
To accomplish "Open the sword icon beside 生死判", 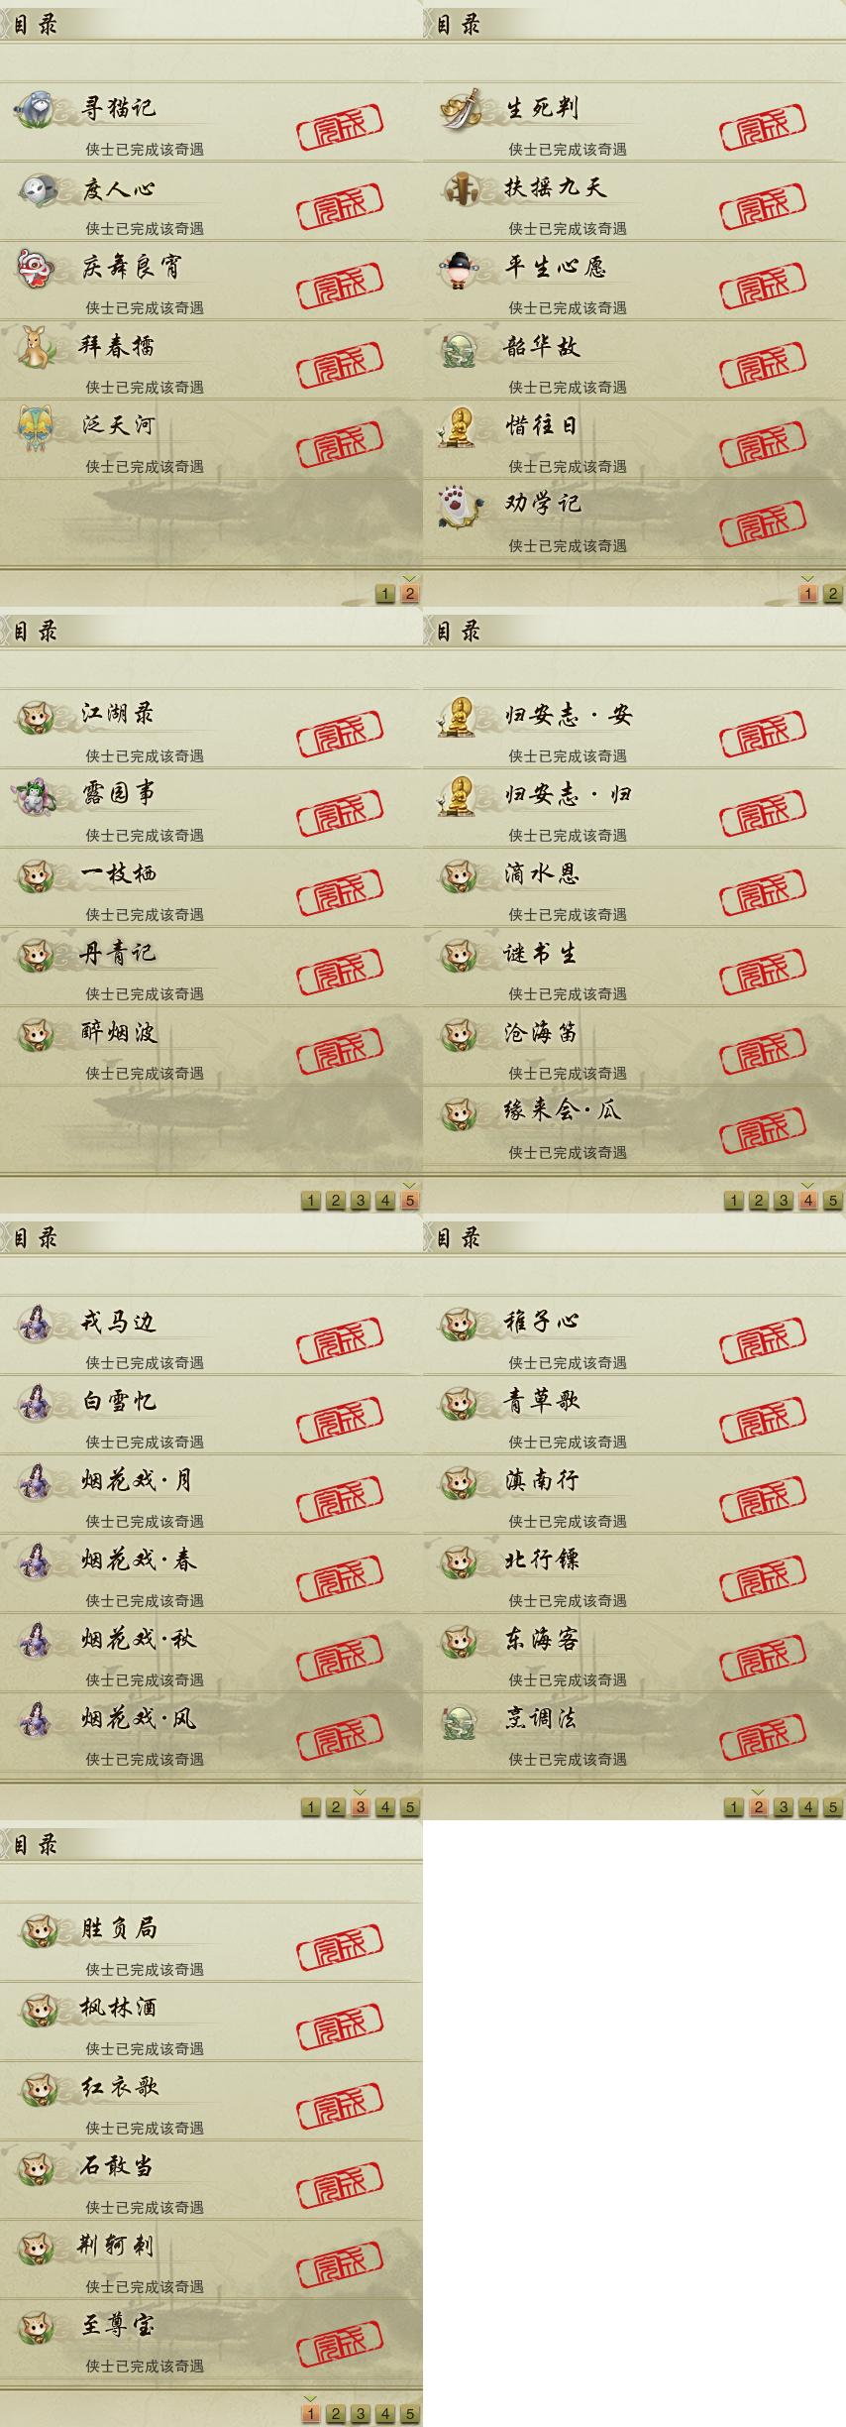I will [461, 108].
